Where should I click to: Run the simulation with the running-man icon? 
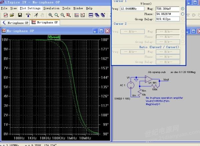[x=35, y=15]
